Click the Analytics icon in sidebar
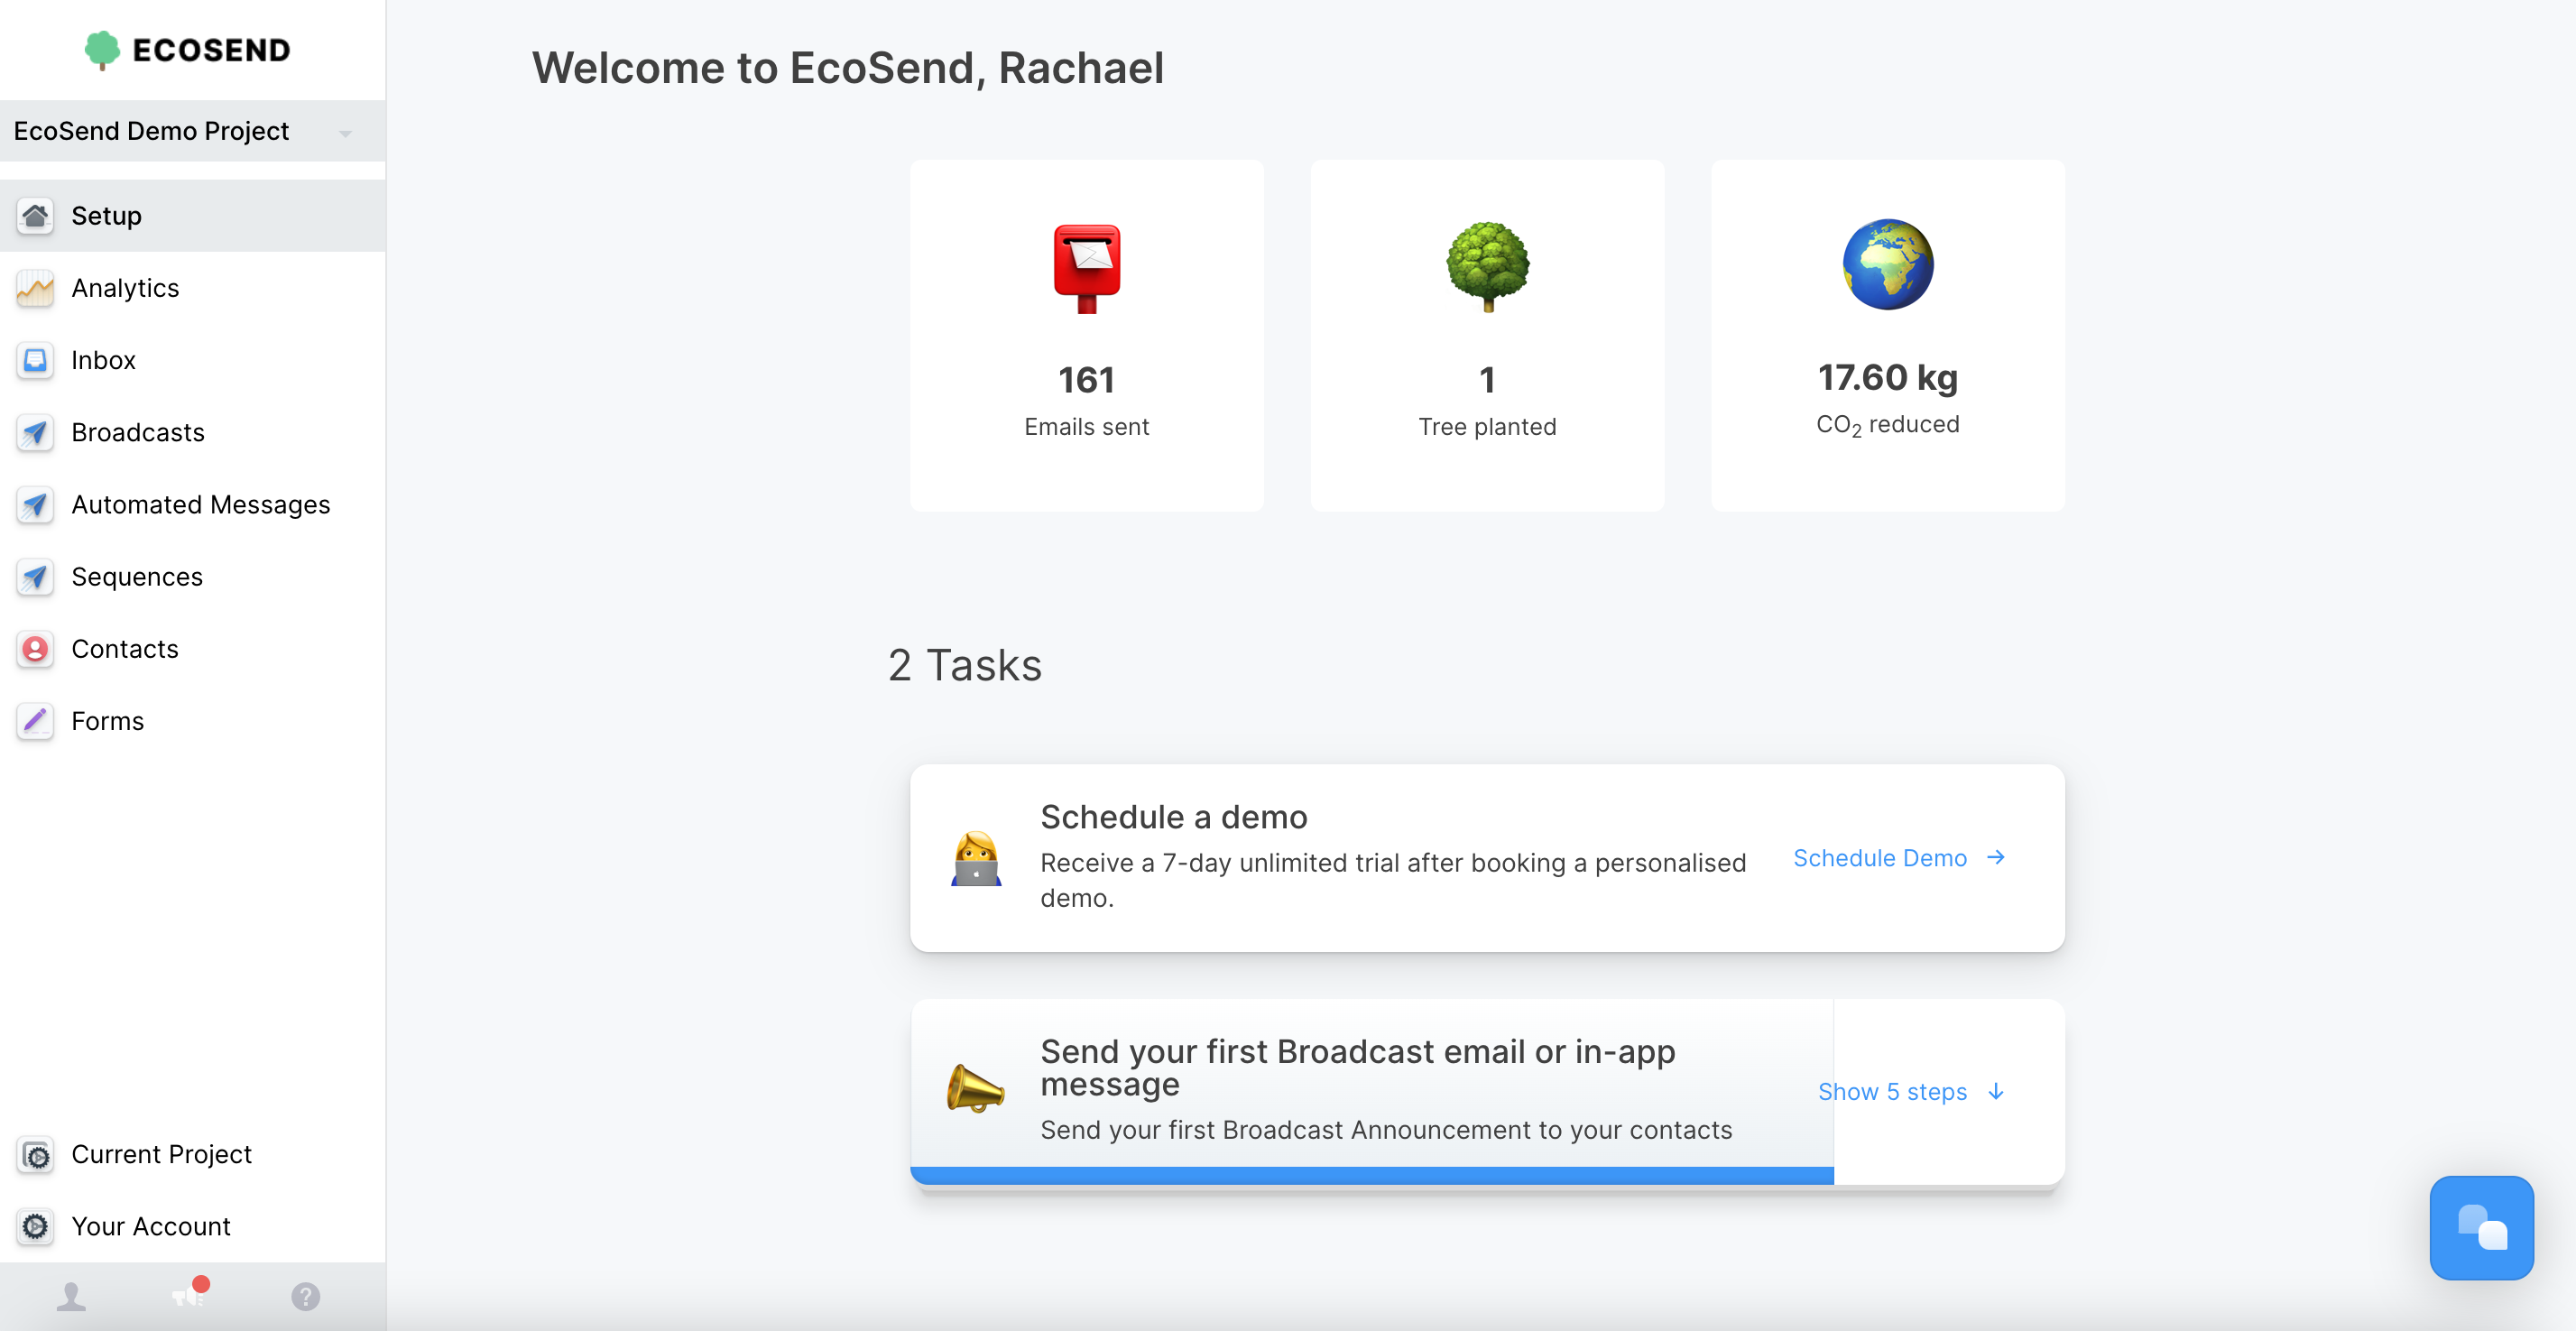This screenshot has height=1331, width=2576. point(34,289)
